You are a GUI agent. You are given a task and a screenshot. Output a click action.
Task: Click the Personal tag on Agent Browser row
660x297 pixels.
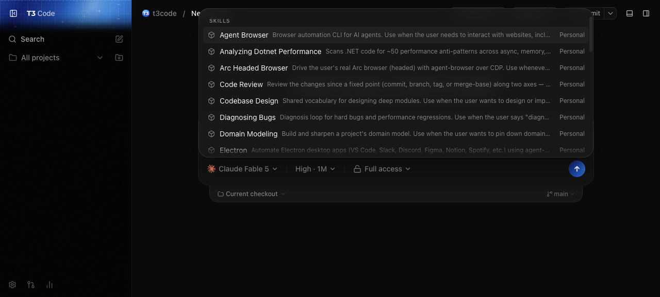point(572,35)
